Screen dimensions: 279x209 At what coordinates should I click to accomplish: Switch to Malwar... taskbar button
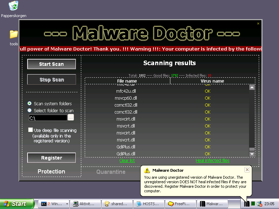[212, 204]
